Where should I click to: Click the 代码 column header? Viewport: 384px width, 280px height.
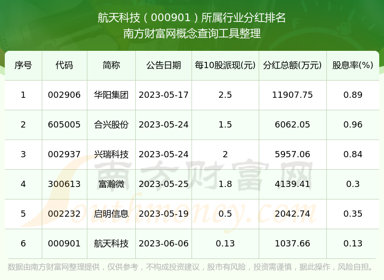click(64, 65)
